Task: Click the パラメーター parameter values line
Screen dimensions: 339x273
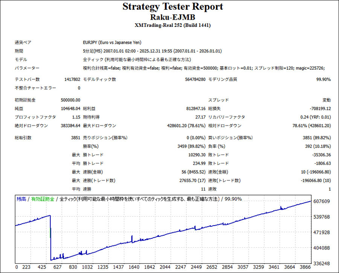Action: [x=204, y=68]
